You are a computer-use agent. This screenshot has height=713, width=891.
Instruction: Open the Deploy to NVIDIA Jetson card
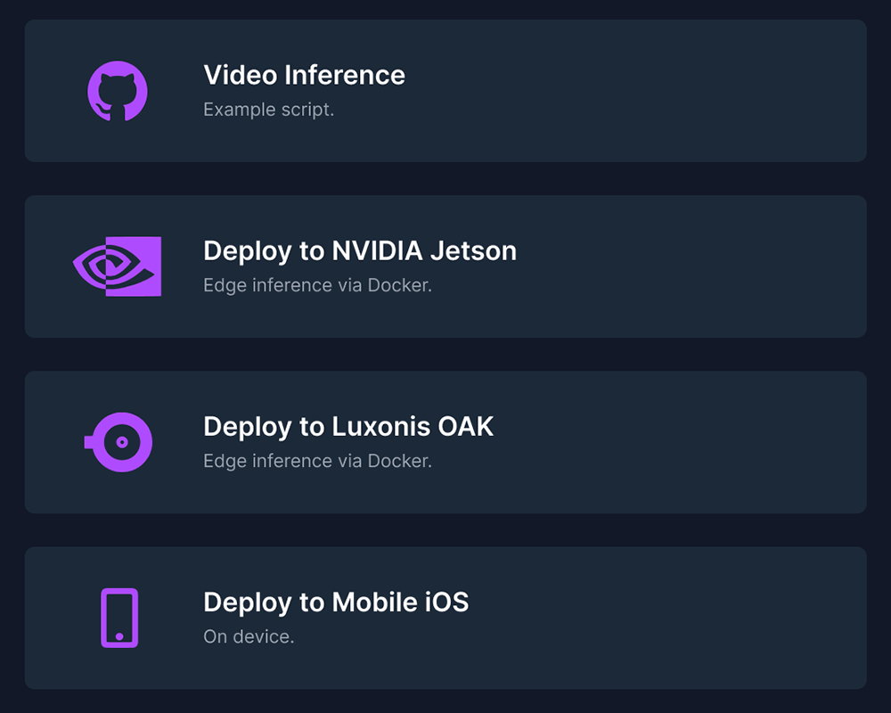click(445, 266)
